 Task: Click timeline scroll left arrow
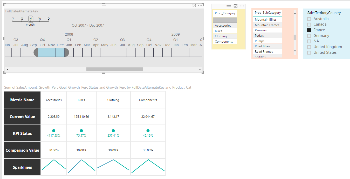point(7,69)
